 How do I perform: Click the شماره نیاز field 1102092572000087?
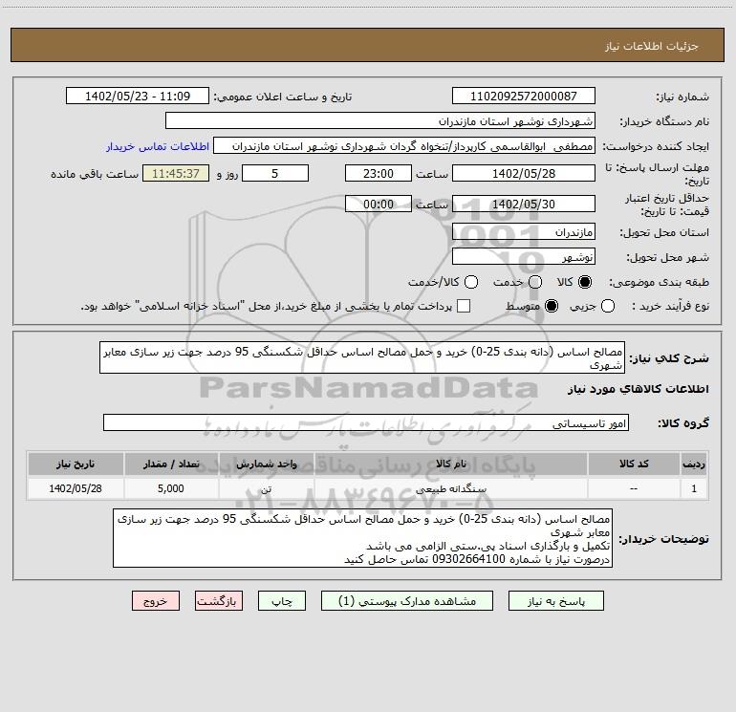524,97
